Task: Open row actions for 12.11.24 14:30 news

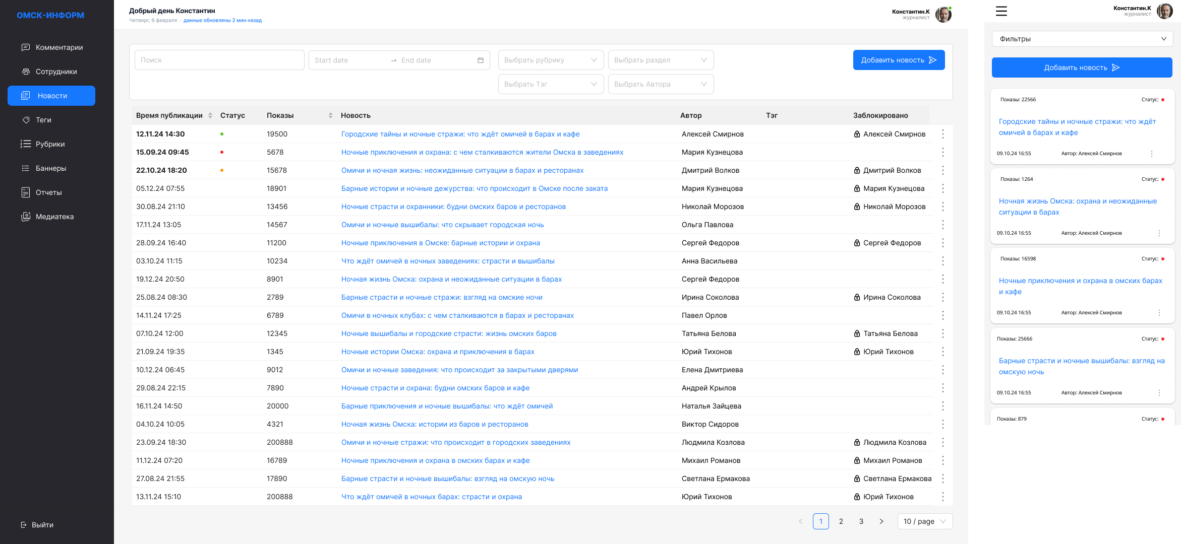Action: pyautogui.click(x=942, y=134)
